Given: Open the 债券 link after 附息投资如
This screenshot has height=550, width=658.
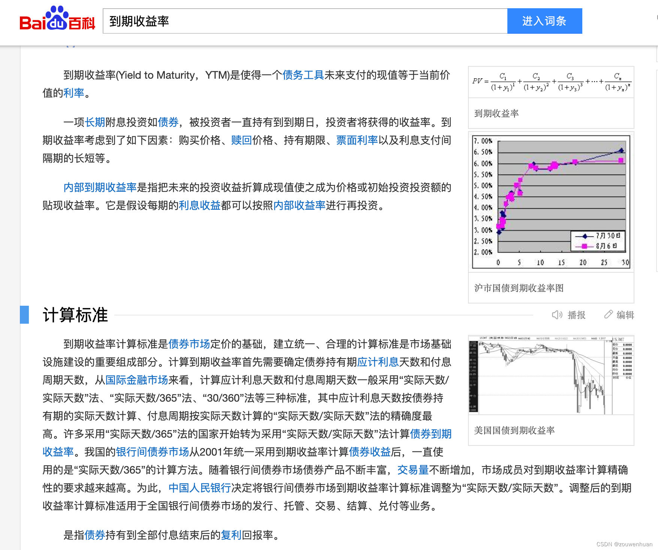Looking at the screenshot, I should [x=168, y=122].
